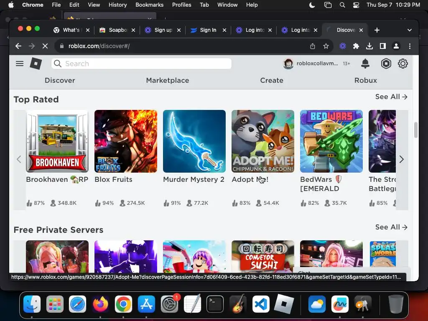Bookmark this page with the star icon

[326, 46]
